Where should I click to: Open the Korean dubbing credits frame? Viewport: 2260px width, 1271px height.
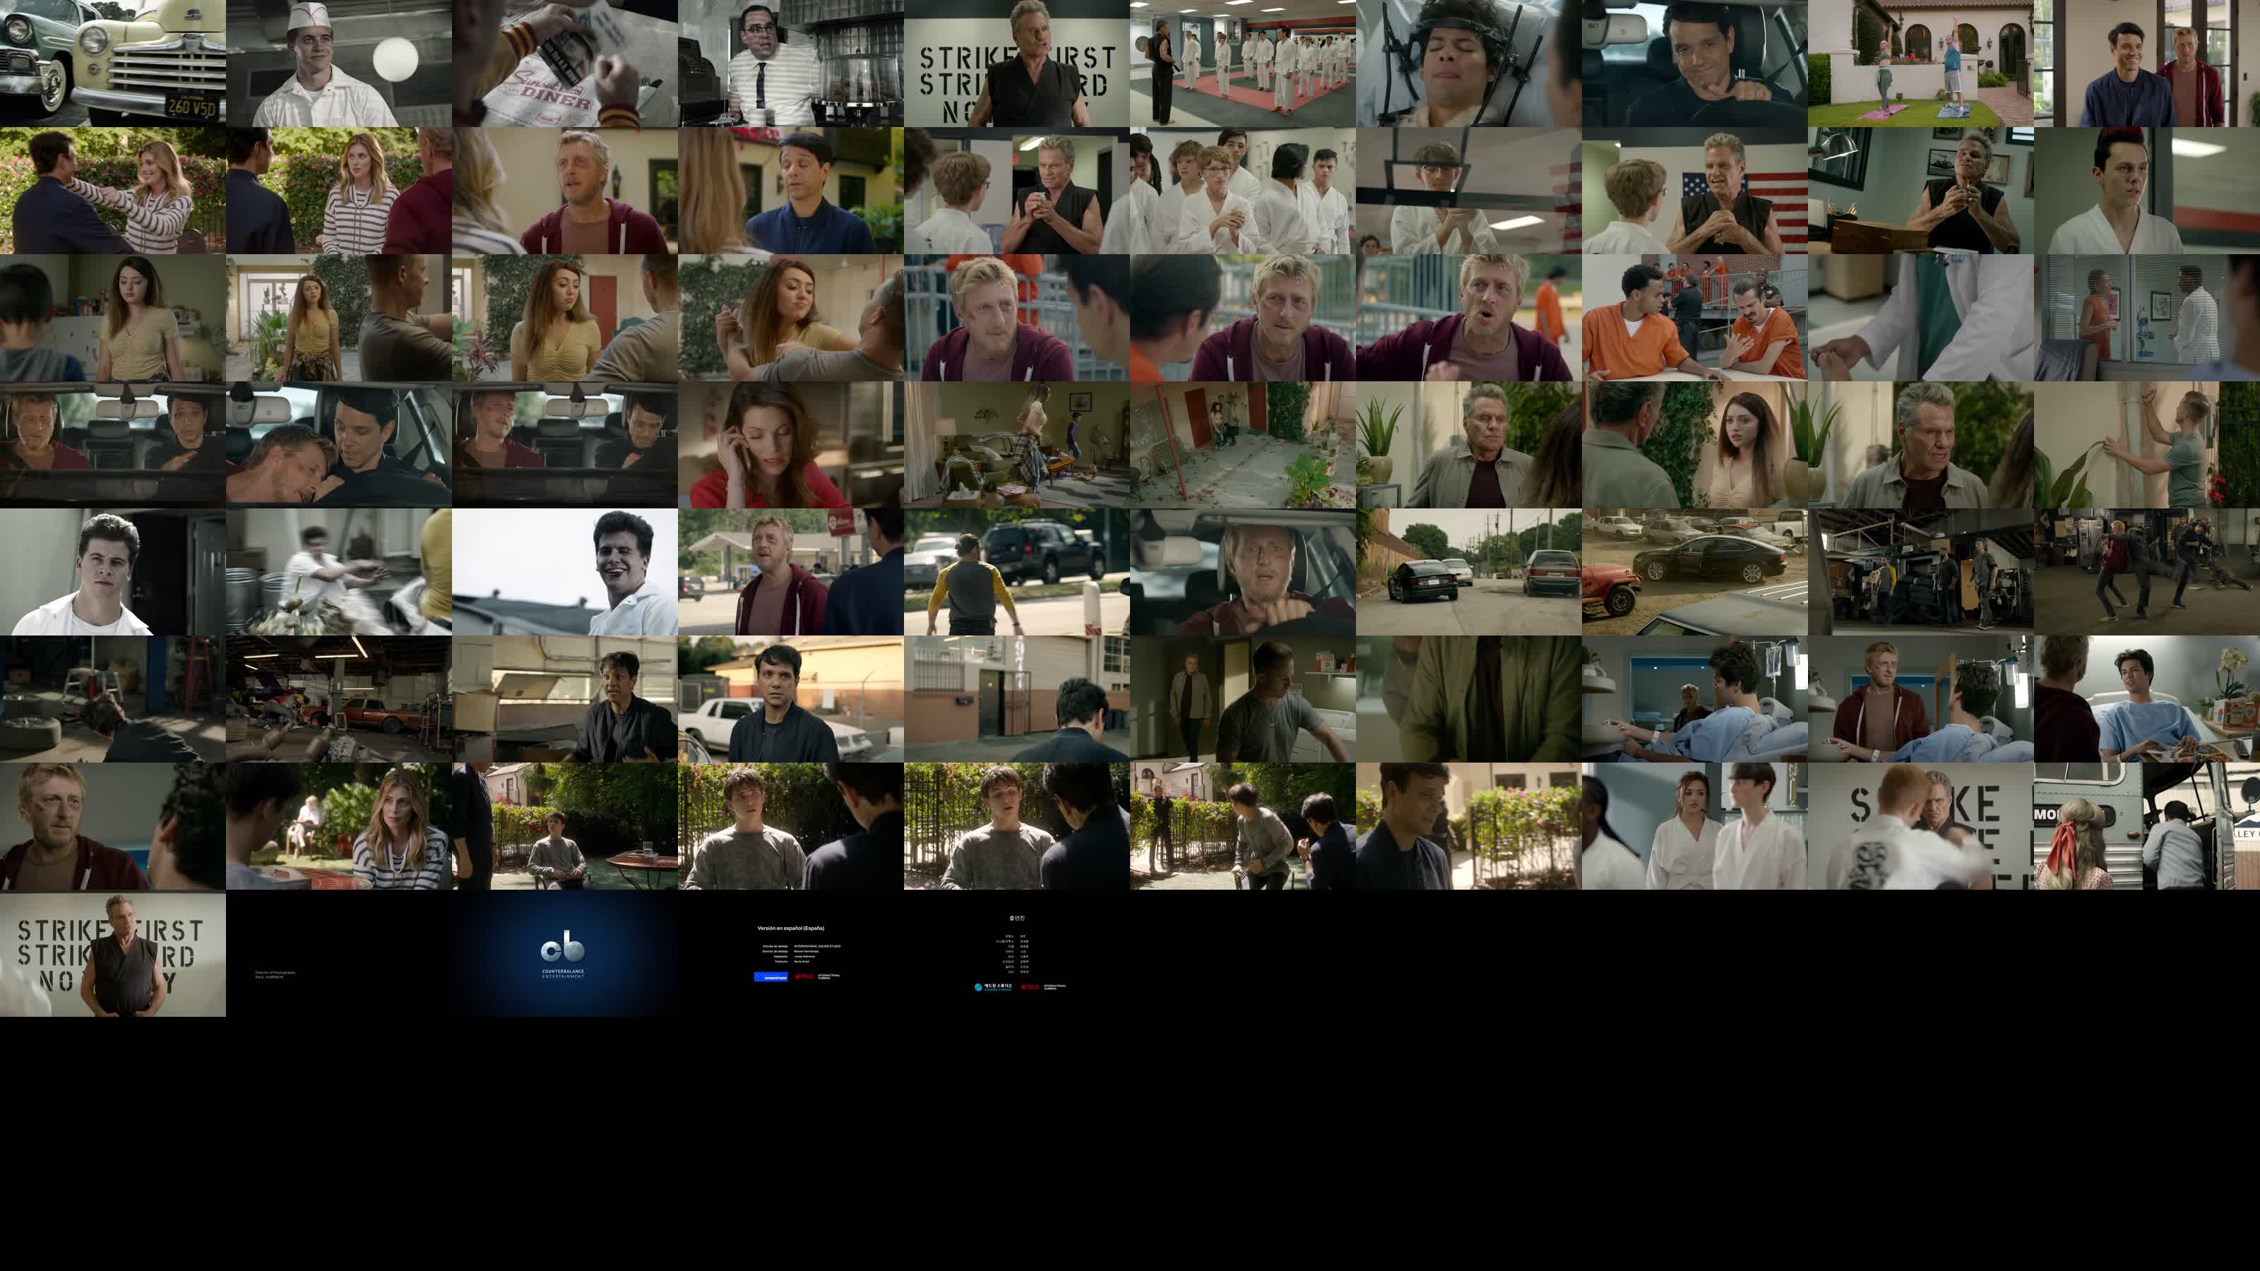pos(1017,955)
